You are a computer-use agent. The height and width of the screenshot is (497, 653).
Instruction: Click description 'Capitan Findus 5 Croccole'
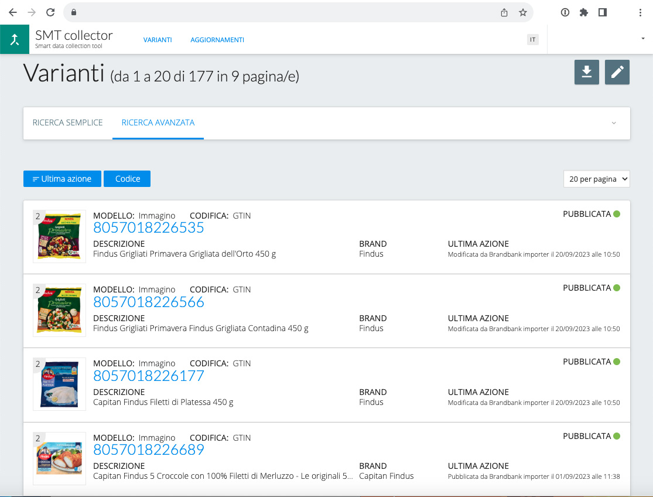(223, 476)
